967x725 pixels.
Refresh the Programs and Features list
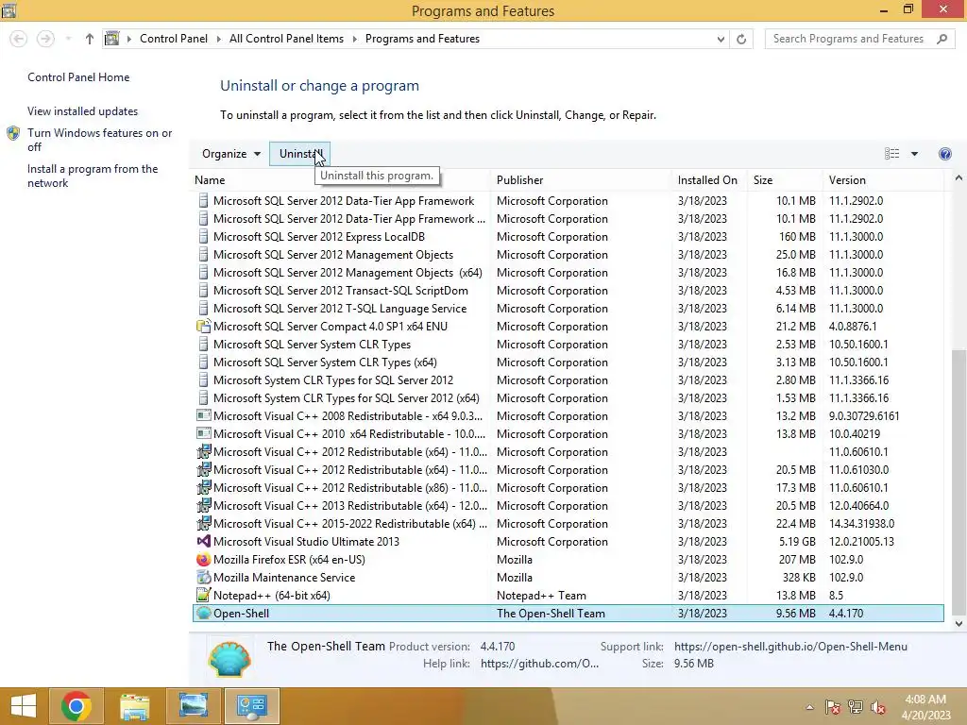(x=741, y=39)
